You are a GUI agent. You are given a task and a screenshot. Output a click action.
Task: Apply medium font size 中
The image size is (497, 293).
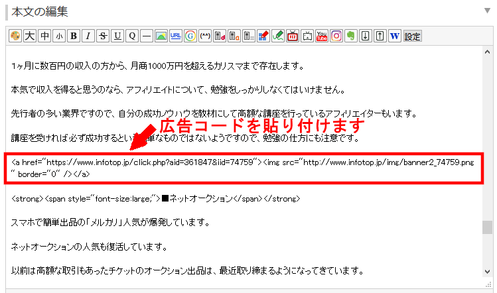pos(44,36)
